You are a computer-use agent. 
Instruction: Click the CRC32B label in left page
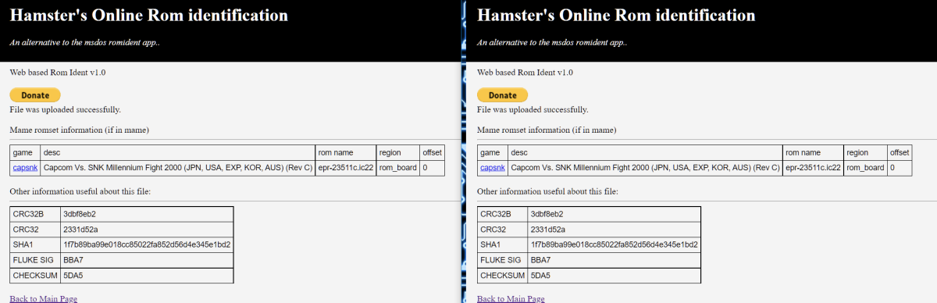click(35, 214)
